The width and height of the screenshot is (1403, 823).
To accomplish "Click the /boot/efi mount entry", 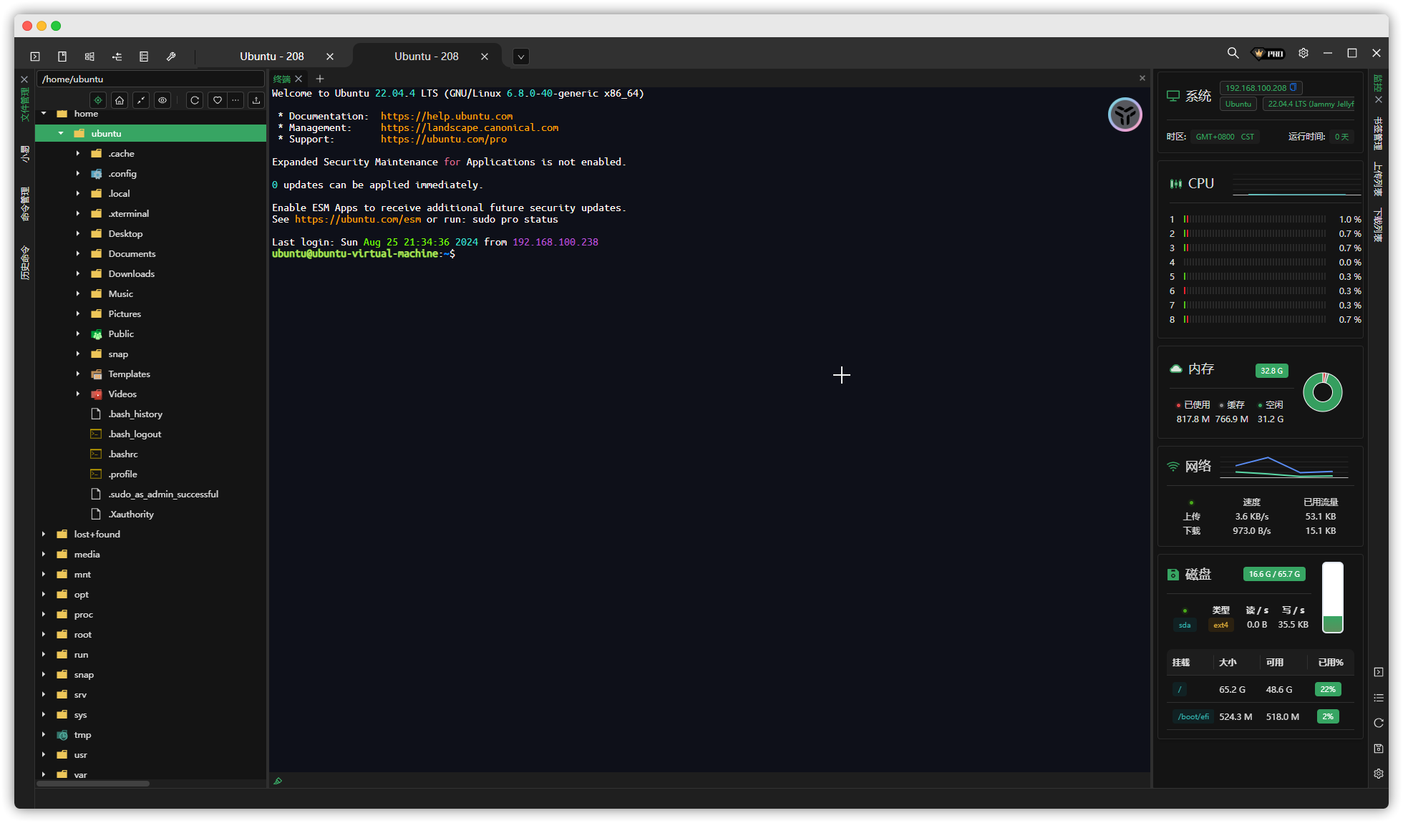I will click(1193, 716).
